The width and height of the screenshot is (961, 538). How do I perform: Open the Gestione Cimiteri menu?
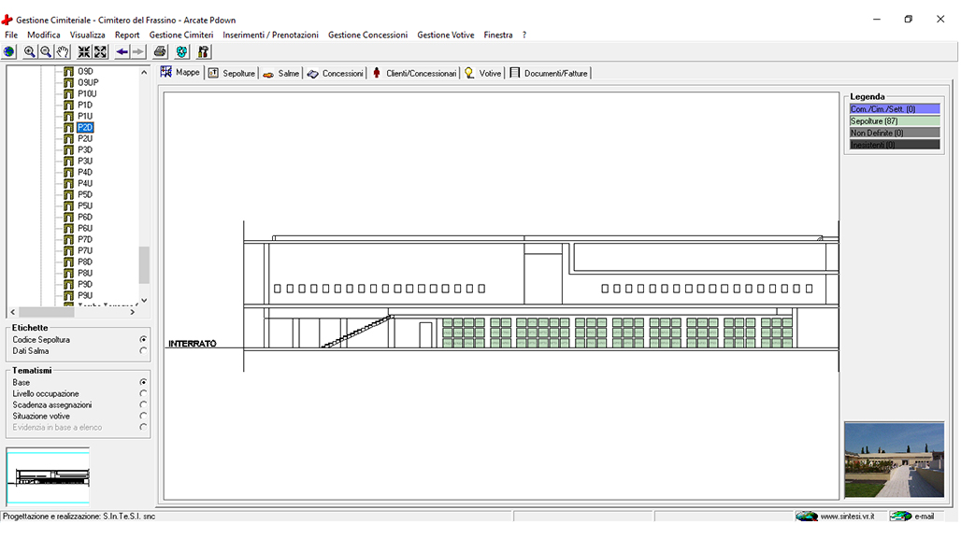coord(181,35)
